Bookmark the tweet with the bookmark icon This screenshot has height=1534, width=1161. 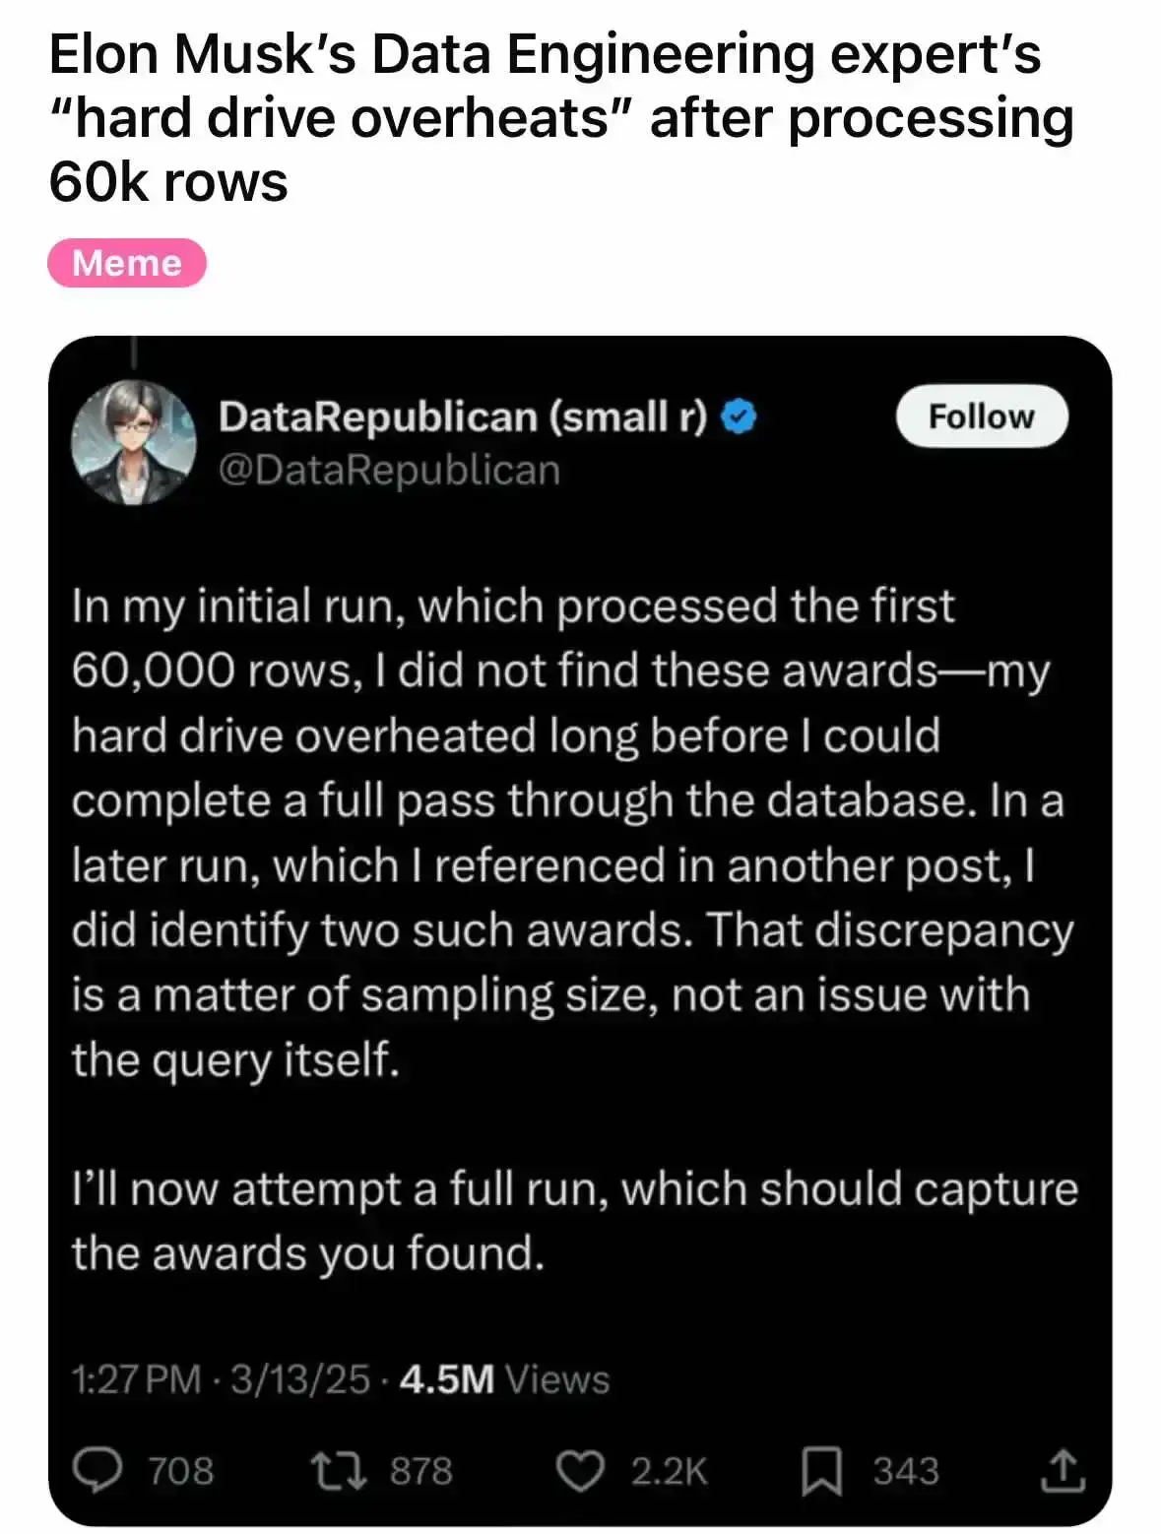click(x=820, y=1470)
